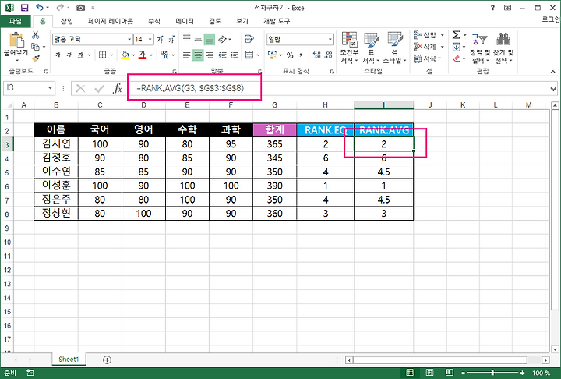Select the Sheet1 worksheet tab
Image resolution: width=561 pixels, height=379 pixels.
point(69,360)
